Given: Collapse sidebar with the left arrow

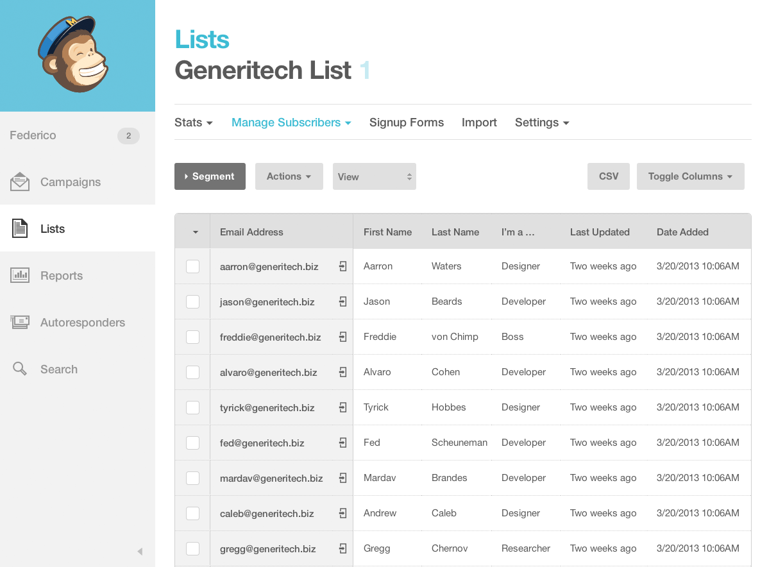Looking at the screenshot, I should [x=140, y=552].
